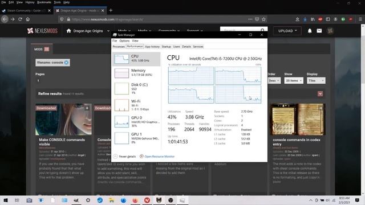The image size is (365, 205).
Task: Select results page 1
Action: [x=38, y=81]
